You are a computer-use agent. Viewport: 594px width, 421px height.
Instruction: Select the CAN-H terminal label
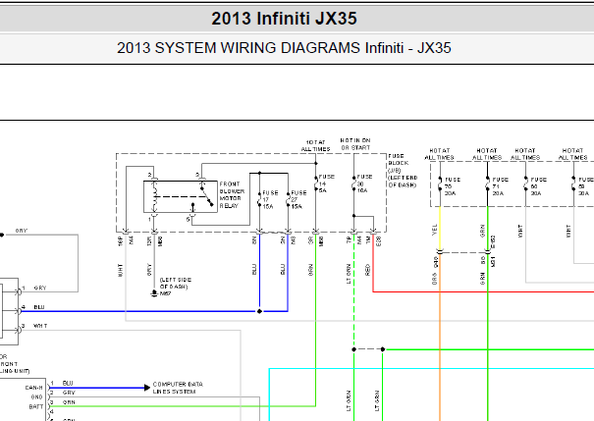click(34, 388)
